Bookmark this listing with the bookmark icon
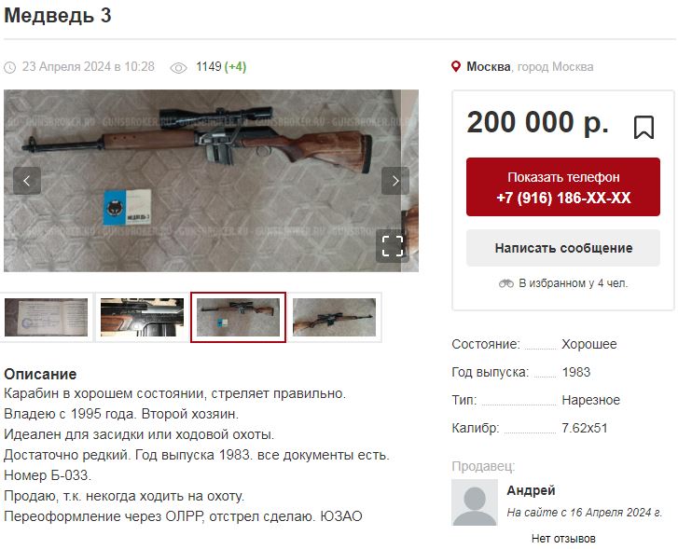Image resolution: width=678 pixels, height=549 pixels. (643, 127)
